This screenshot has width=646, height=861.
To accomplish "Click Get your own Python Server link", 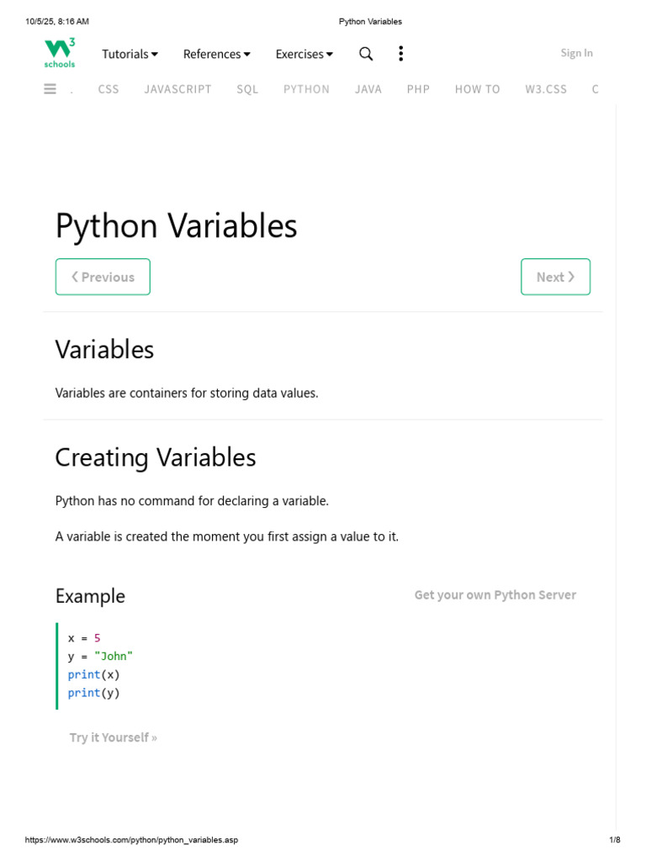I will (x=495, y=594).
